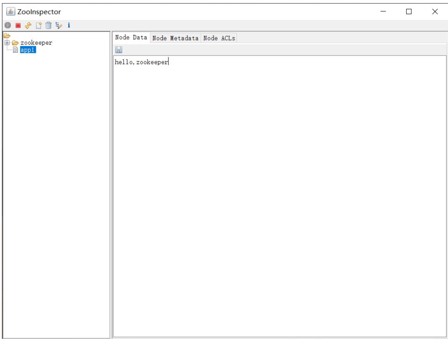The height and width of the screenshot is (339, 448).
Task: Close the ZooInspector window
Action: pos(435,11)
